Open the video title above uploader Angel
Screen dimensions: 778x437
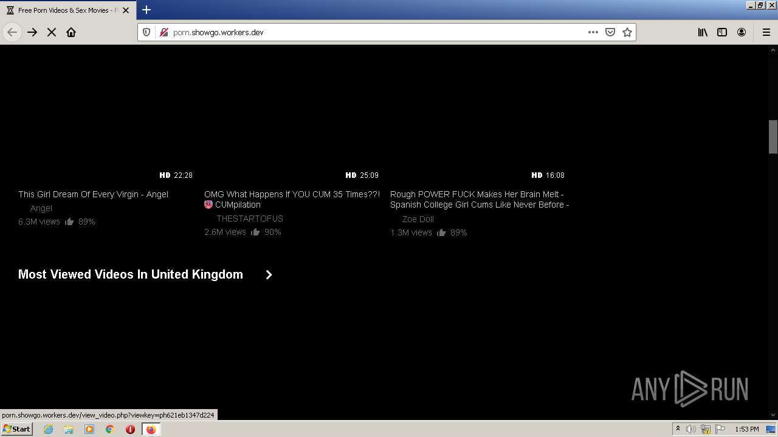[93, 194]
